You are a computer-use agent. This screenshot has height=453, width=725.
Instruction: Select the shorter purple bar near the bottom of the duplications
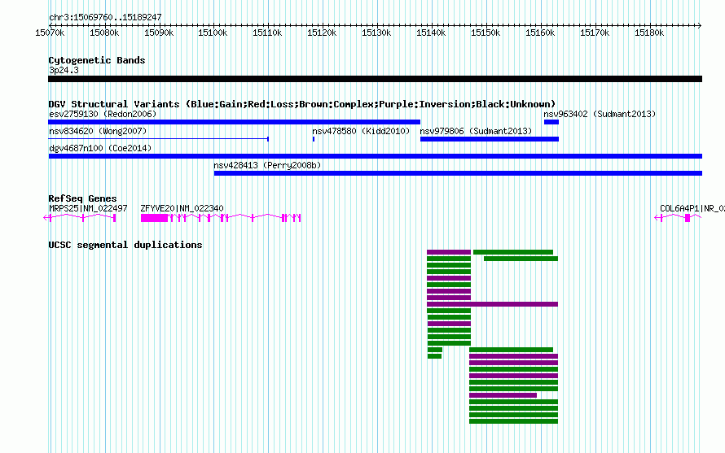click(x=503, y=395)
